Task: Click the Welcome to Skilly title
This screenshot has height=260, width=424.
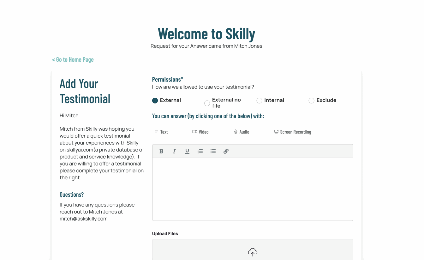Action: click(x=206, y=34)
